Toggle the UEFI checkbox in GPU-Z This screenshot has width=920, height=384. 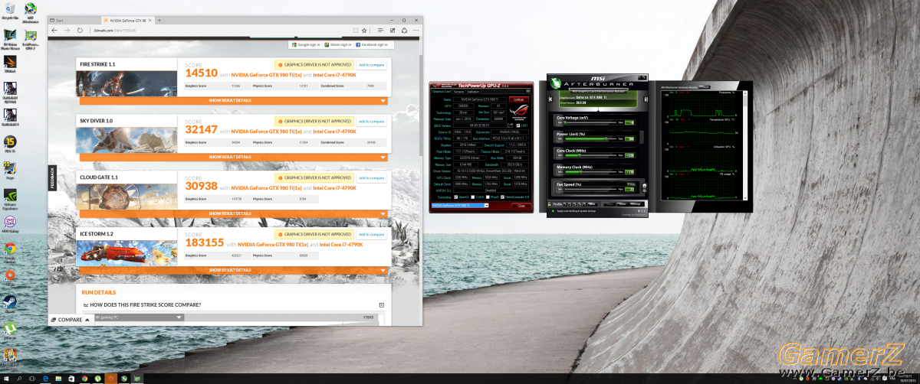(518, 125)
